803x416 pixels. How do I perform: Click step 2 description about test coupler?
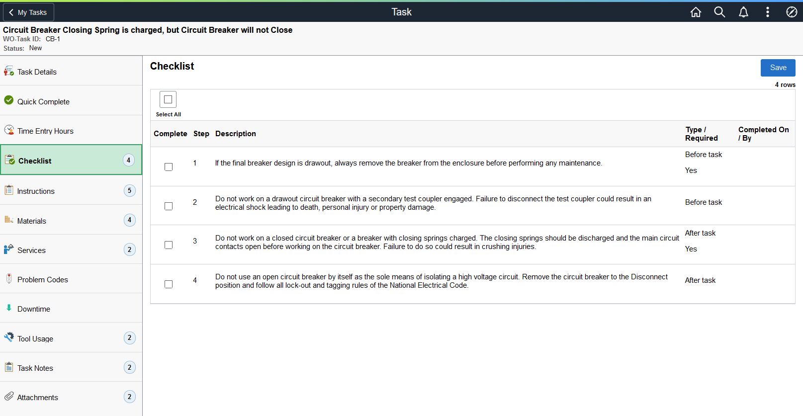point(433,203)
